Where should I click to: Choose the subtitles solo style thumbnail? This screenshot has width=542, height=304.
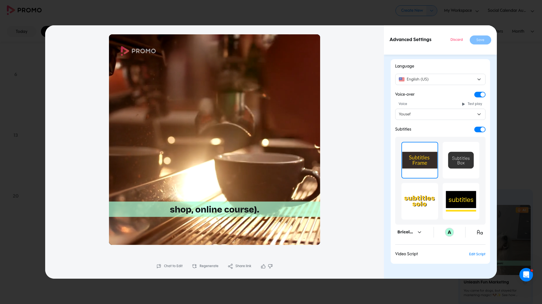pyautogui.click(x=419, y=201)
